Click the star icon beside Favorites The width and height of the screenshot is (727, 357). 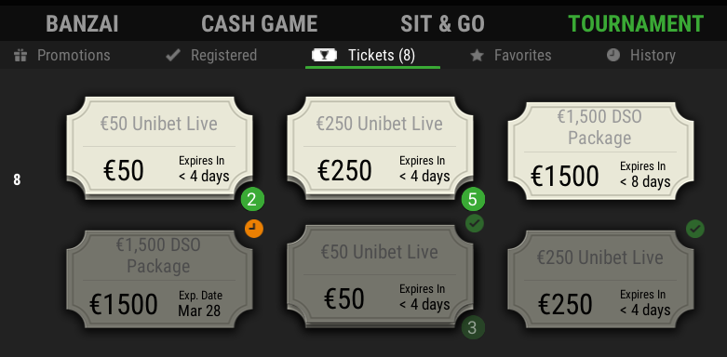point(477,56)
